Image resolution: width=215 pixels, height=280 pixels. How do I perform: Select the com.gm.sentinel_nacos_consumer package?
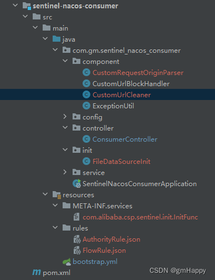[126, 51]
